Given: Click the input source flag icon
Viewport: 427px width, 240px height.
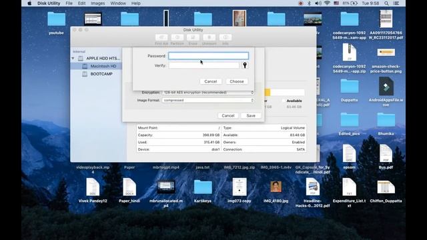Looking at the screenshot, I should coord(336,3).
